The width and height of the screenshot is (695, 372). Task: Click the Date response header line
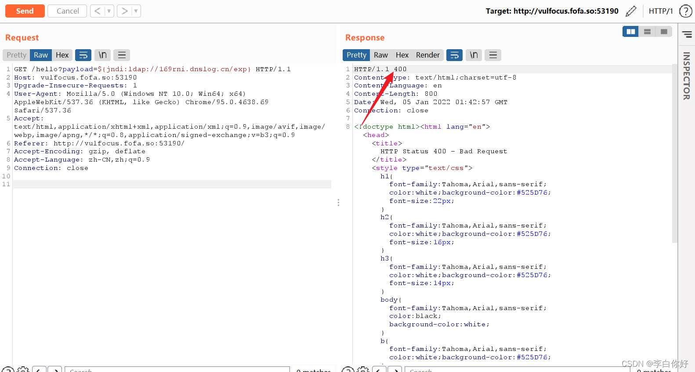pos(431,102)
